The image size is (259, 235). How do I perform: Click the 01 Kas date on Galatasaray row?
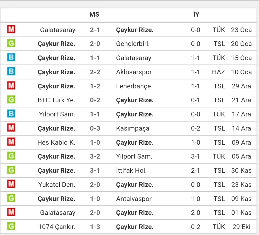pos(241,213)
